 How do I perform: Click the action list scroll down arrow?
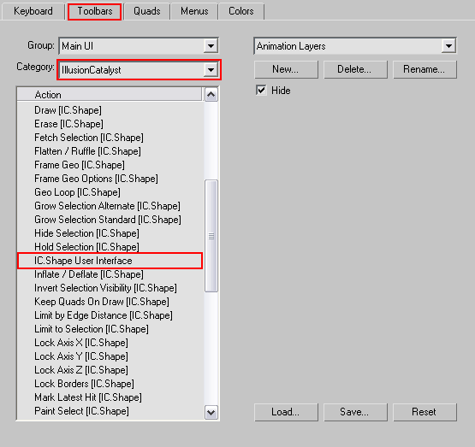(211, 413)
